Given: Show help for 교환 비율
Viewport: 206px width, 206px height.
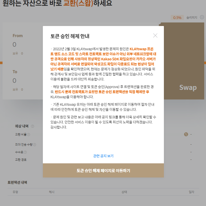Looking at the screenshot, I should (28, 135).
